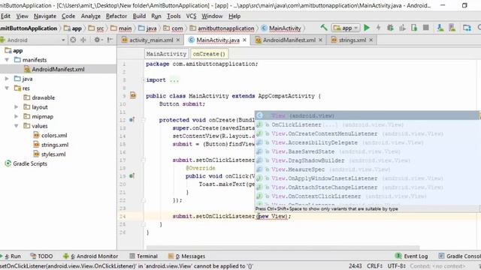The width and height of the screenshot is (481, 270).
Task: Close the AndroidManifest.xml tab
Action: (x=320, y=40)
